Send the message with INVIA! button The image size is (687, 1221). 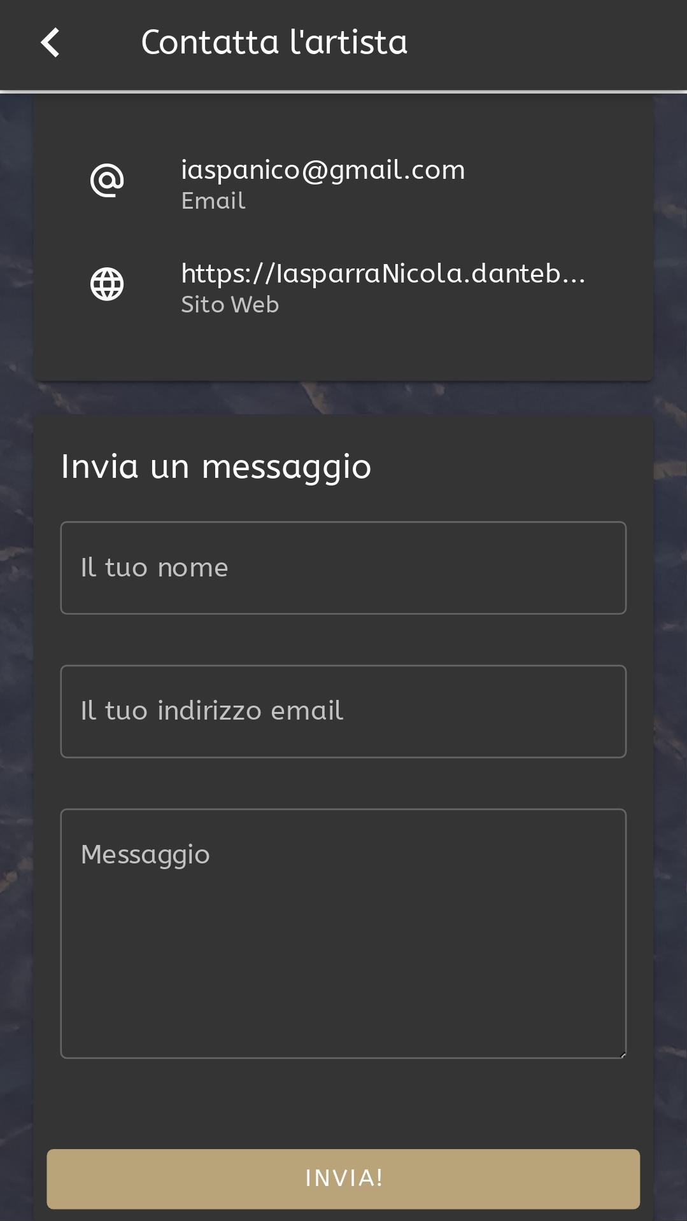343,1179
